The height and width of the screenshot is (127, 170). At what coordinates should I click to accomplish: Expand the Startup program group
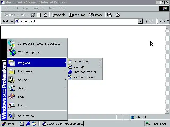pos(85,67)
